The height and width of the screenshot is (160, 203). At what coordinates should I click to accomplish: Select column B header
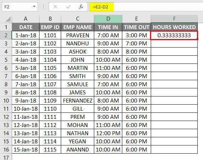click(x=50, y=19)
